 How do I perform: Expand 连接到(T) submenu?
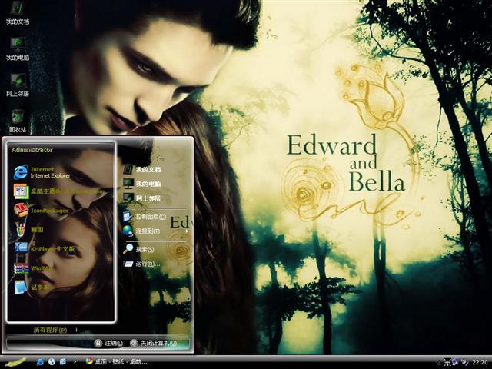156,231
